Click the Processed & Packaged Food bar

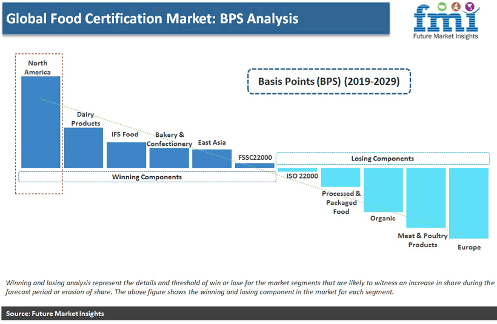click(341, 177)
